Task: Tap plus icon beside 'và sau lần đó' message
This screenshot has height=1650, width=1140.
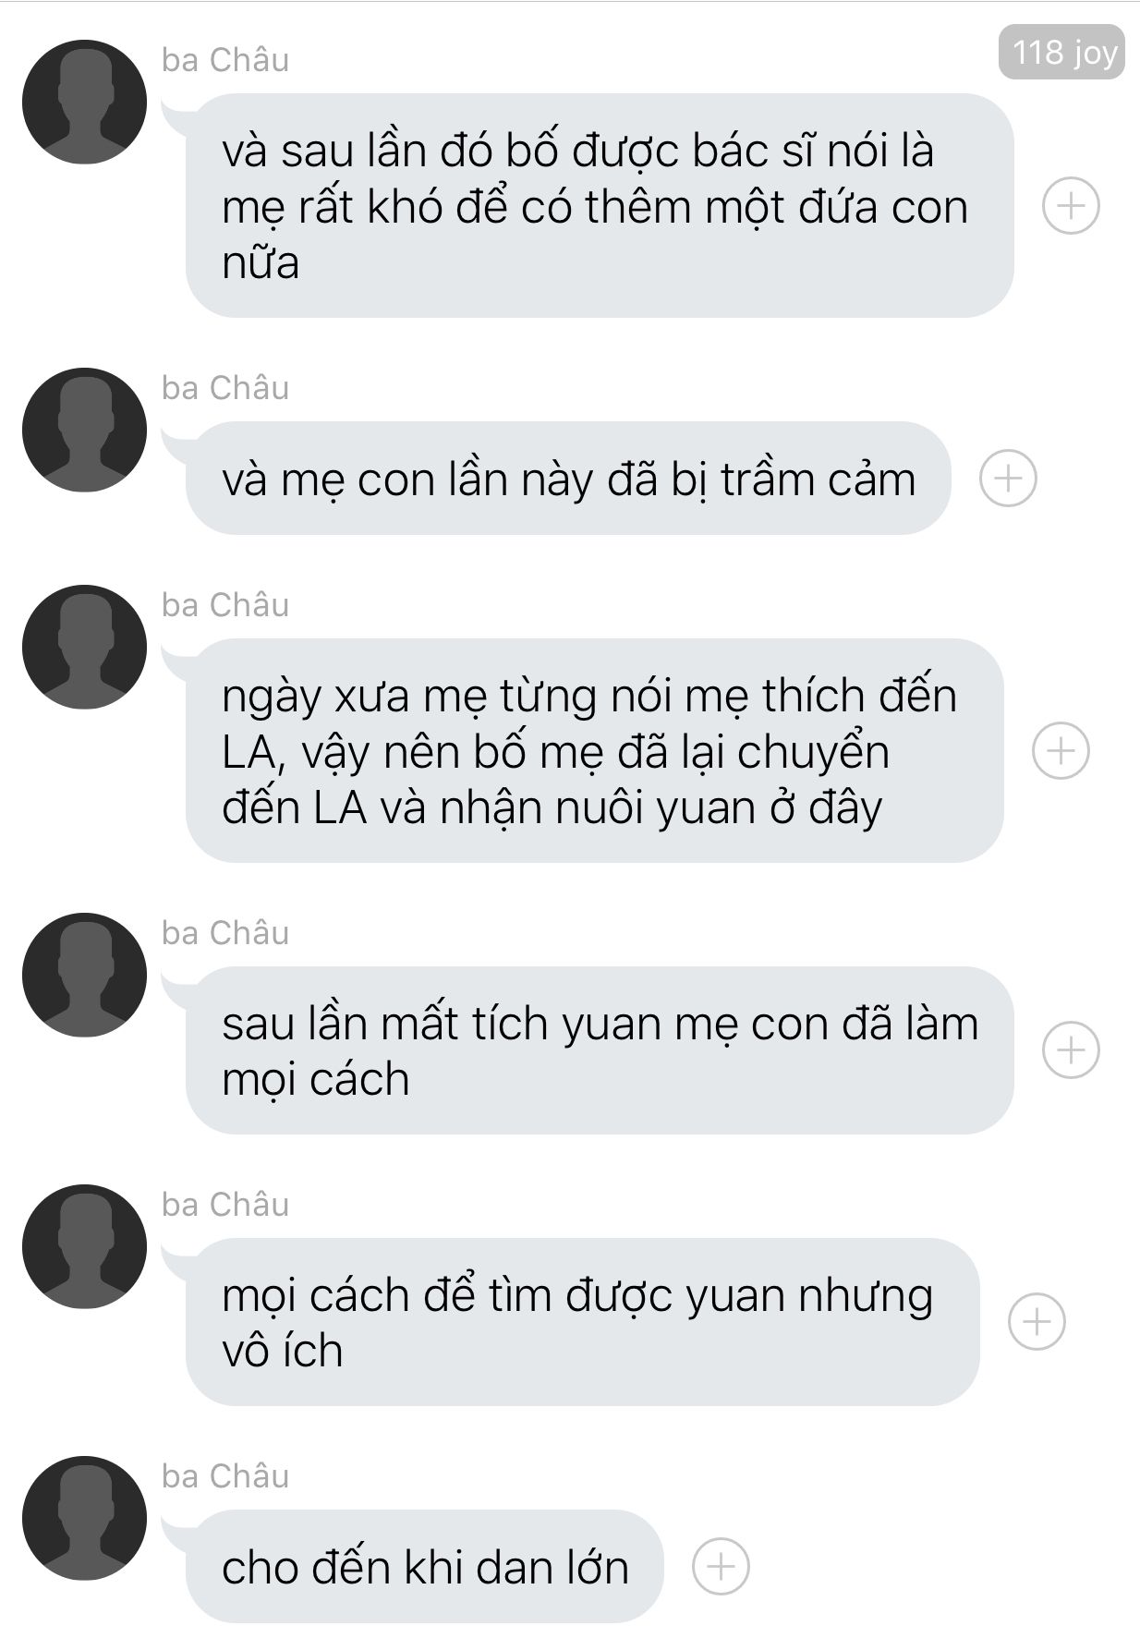Action: [x=1071, y=205]
